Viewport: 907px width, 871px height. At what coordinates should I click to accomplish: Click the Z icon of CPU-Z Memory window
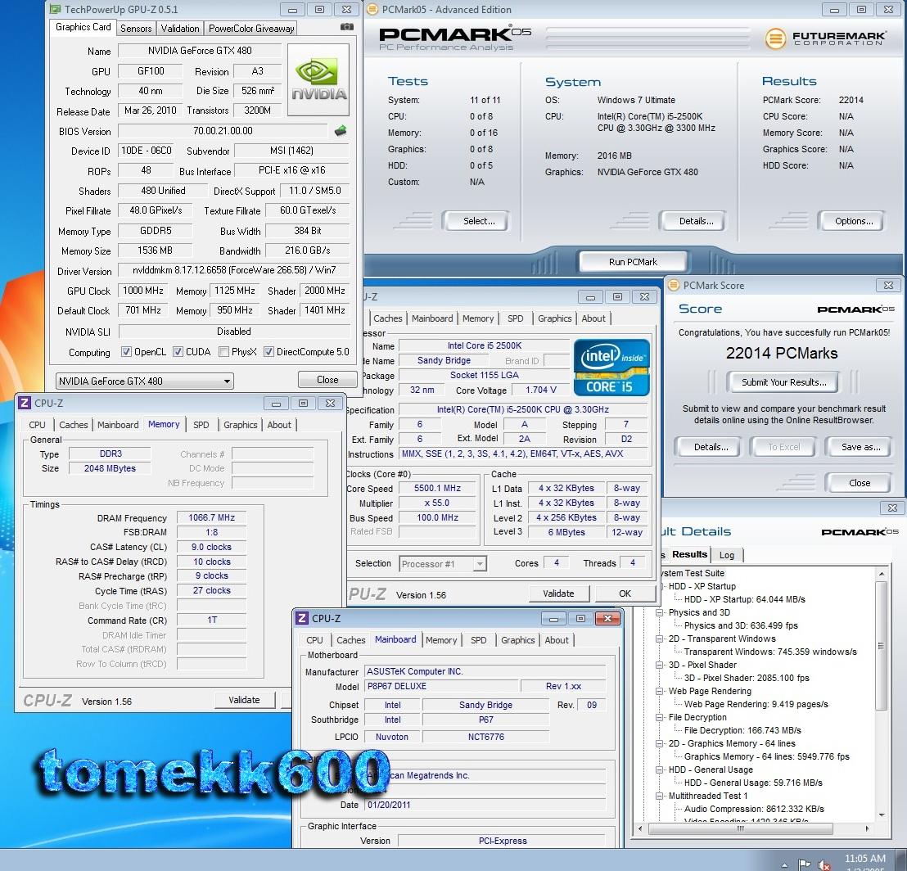(x=25, y=403)
